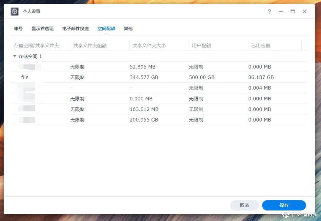Click the 共享文件夹大小 column header
Screen dimensions: 321x221
click(159, 45)
